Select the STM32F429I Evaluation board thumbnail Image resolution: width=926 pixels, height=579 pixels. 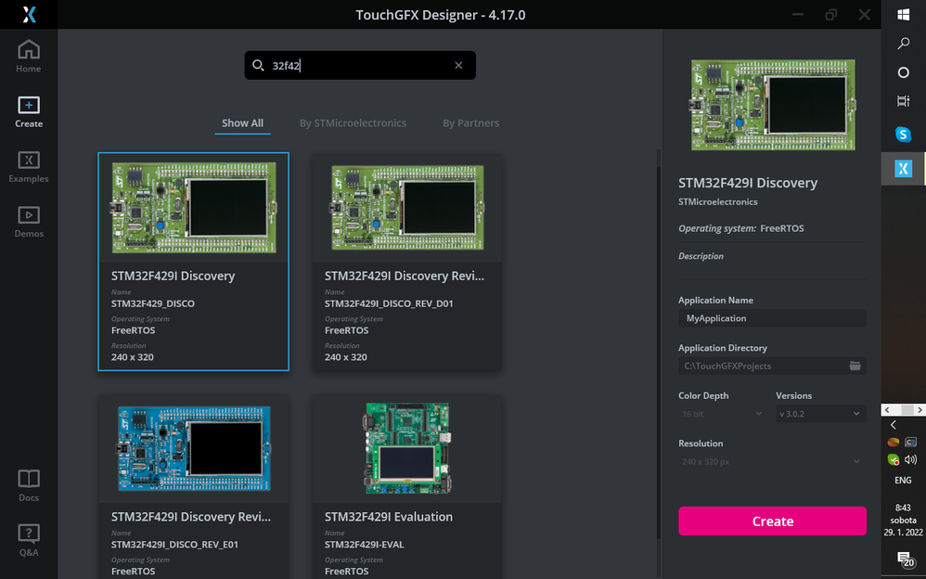(407, 448)
